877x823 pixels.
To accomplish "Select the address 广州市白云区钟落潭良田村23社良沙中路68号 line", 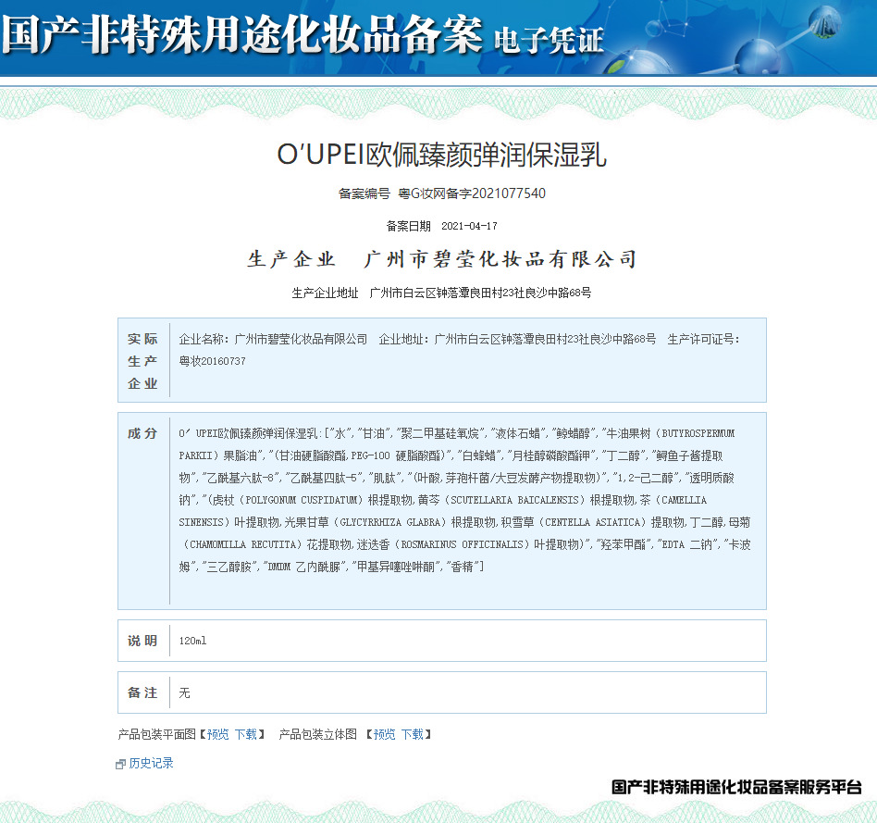I will tap(480, 293).
